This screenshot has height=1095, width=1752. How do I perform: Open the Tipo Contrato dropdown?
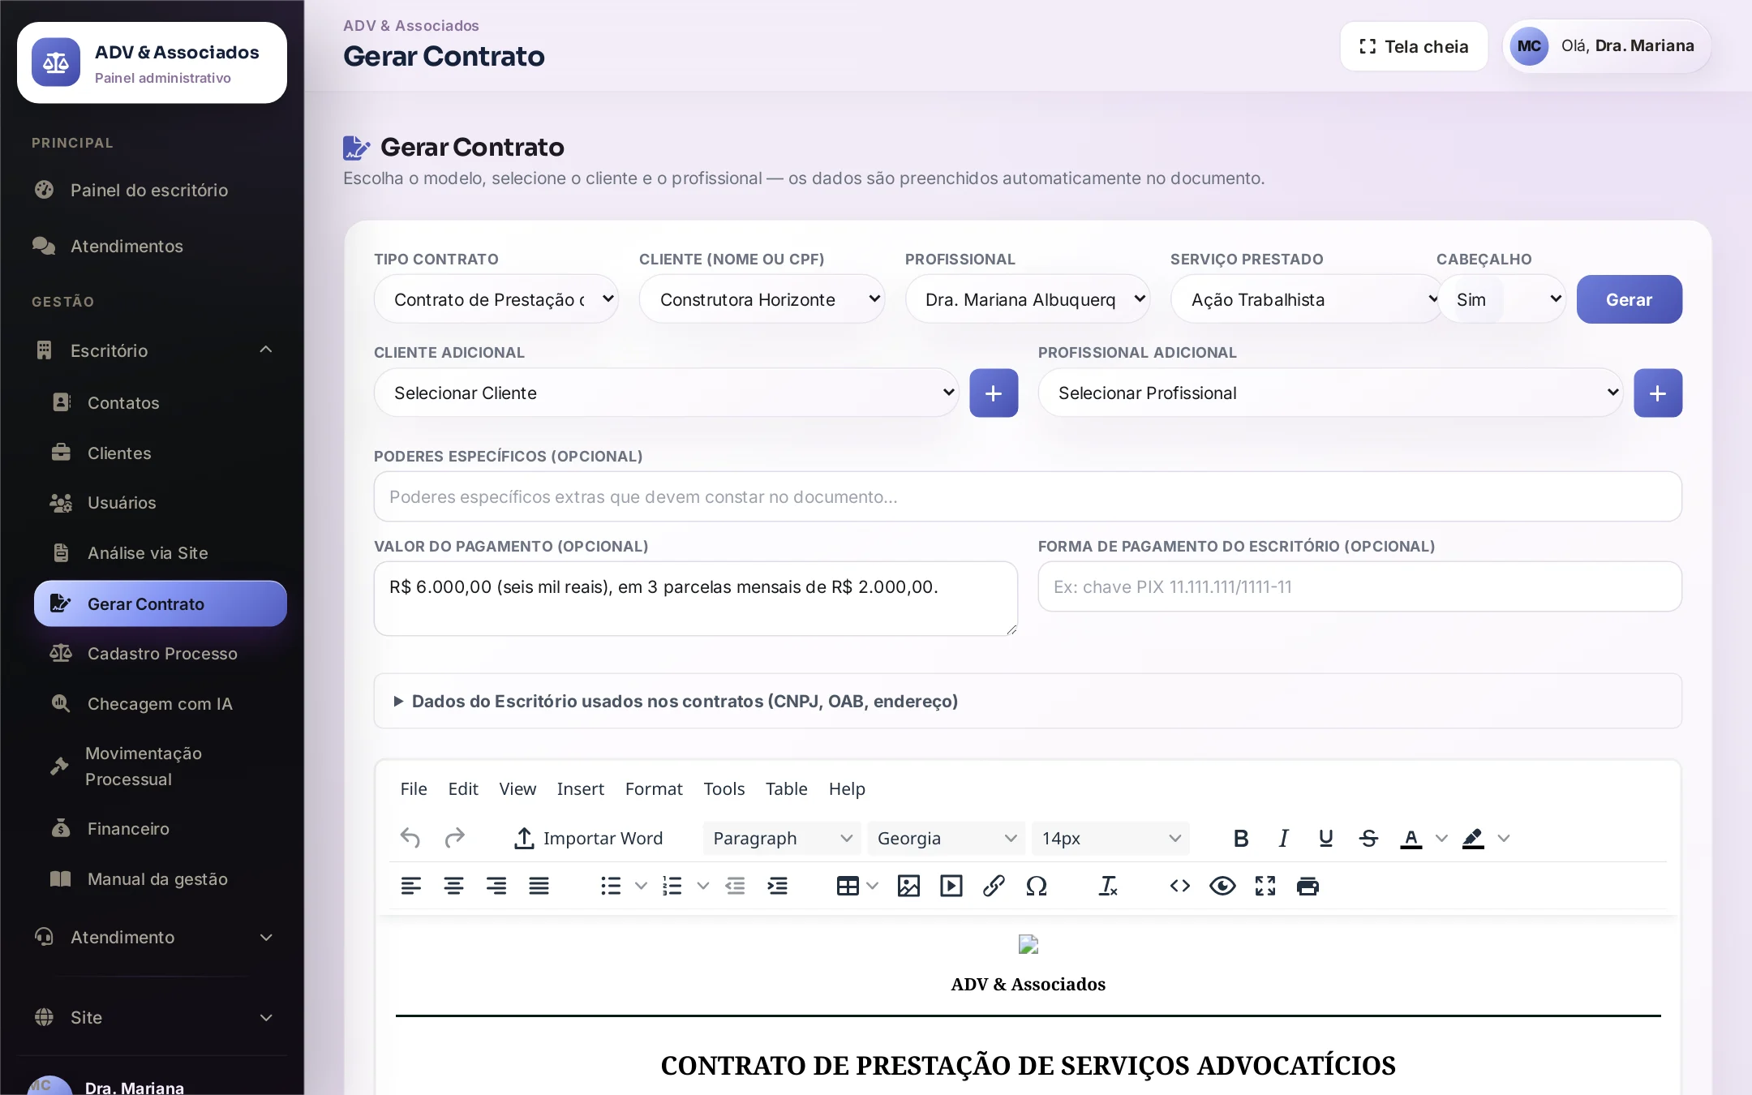(x=496, y=299)
